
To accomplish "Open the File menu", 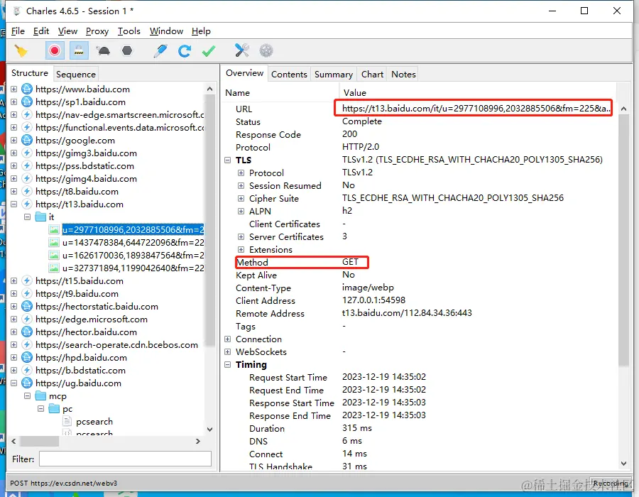I will [x=18, y=31].
